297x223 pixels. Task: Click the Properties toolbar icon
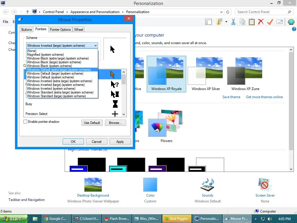[x=280, y=22]
